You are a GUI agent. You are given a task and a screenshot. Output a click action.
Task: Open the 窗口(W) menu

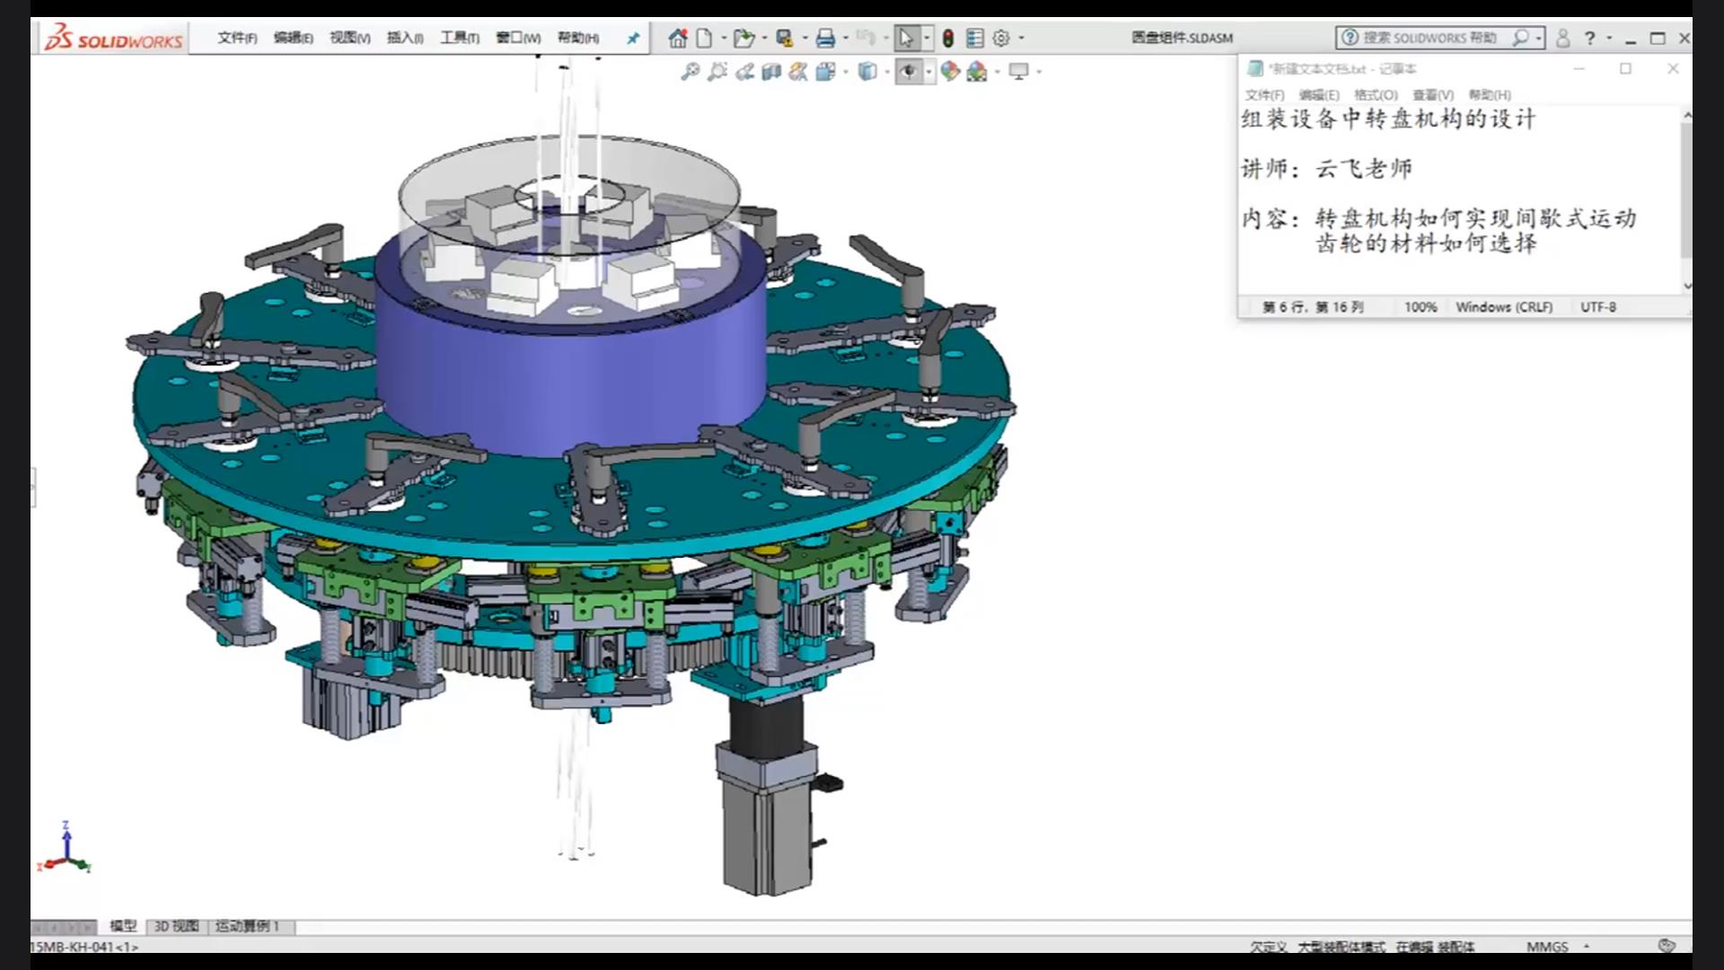click(518, 38)
